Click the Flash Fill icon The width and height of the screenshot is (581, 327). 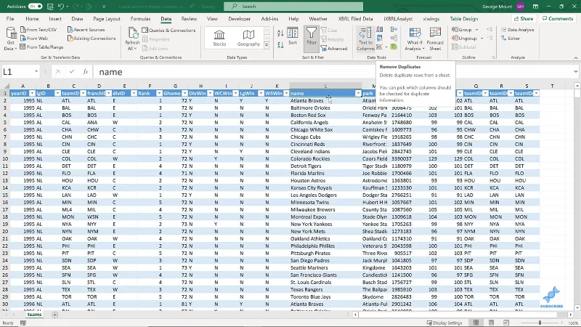[x=380, y=29]
